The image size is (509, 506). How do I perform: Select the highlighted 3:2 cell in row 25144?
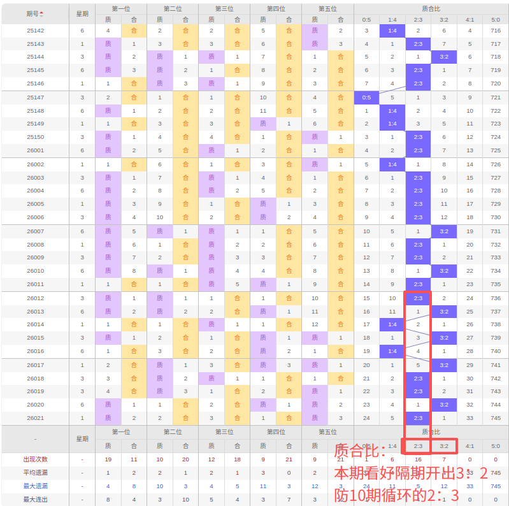coord(444,57)
